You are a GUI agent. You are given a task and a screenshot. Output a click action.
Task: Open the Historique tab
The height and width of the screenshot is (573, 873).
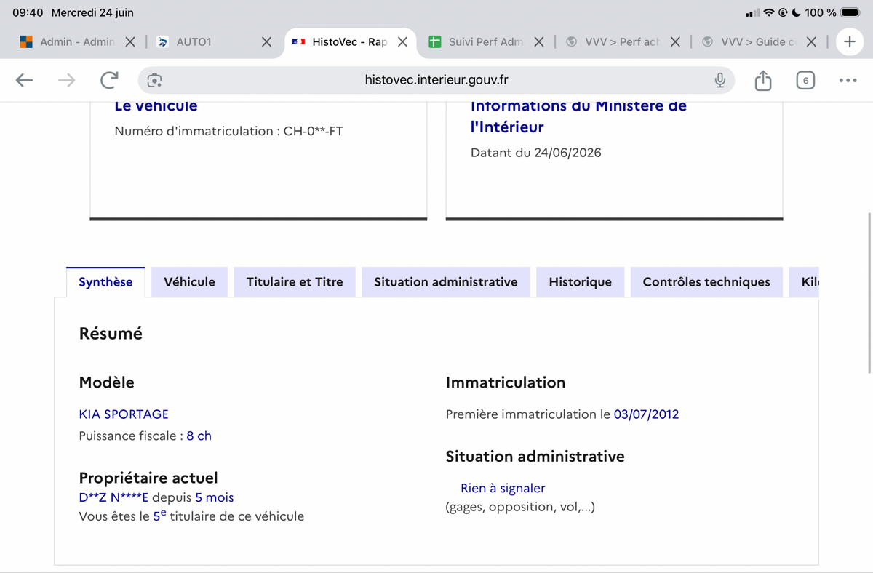[x=580, y=282]
